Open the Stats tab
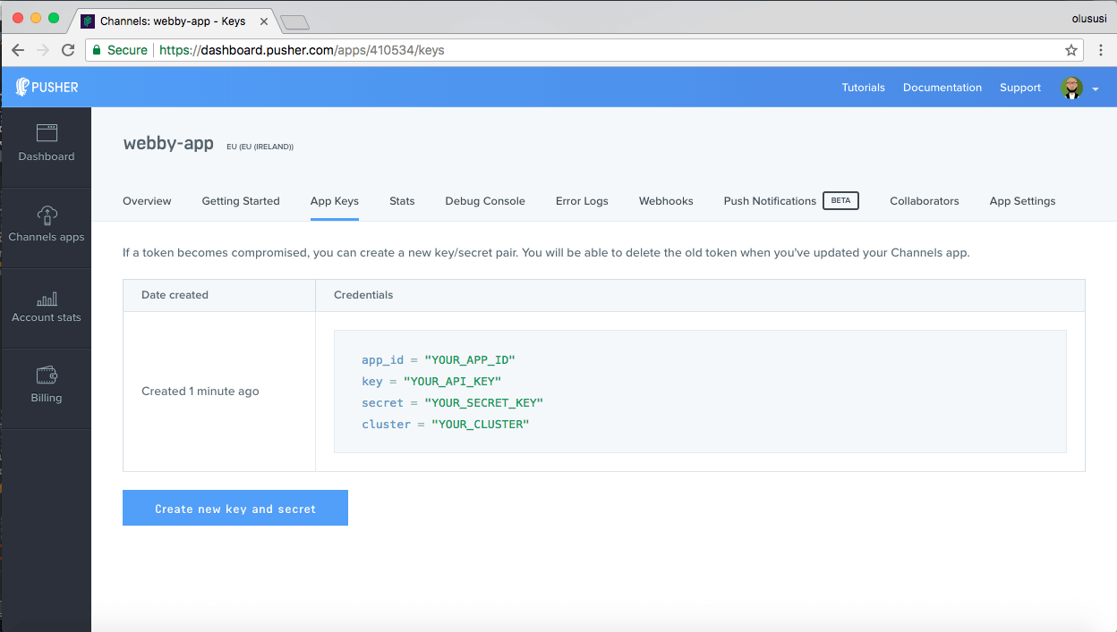The image size is (1117, 632). pos(402,201)
